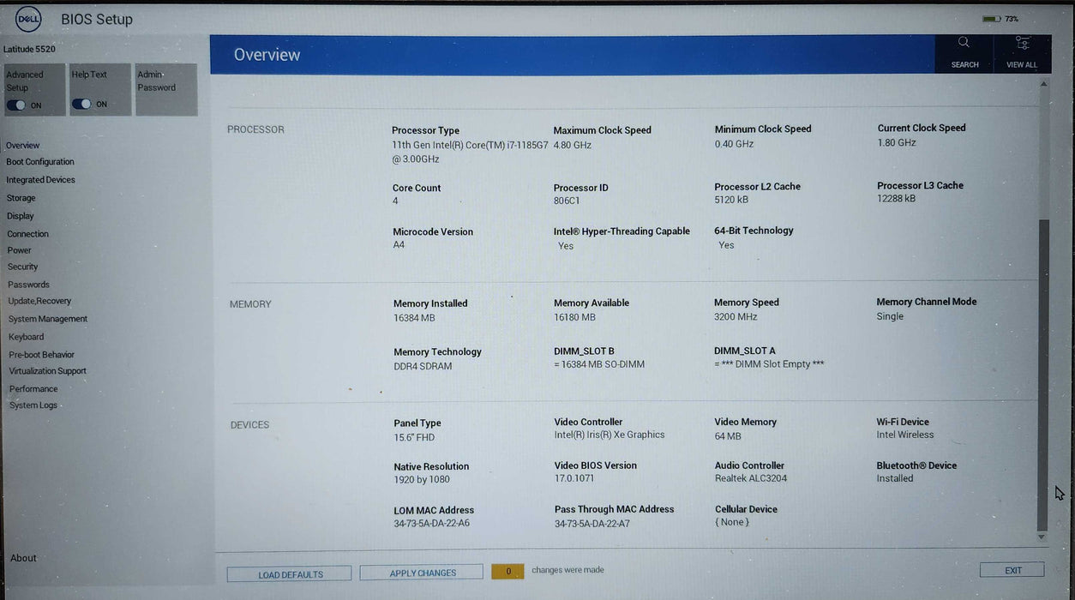This screenshot has width=1075, height=600.
Task: Click the Memory Channel Mode value Single
Action: click(890, 316)
